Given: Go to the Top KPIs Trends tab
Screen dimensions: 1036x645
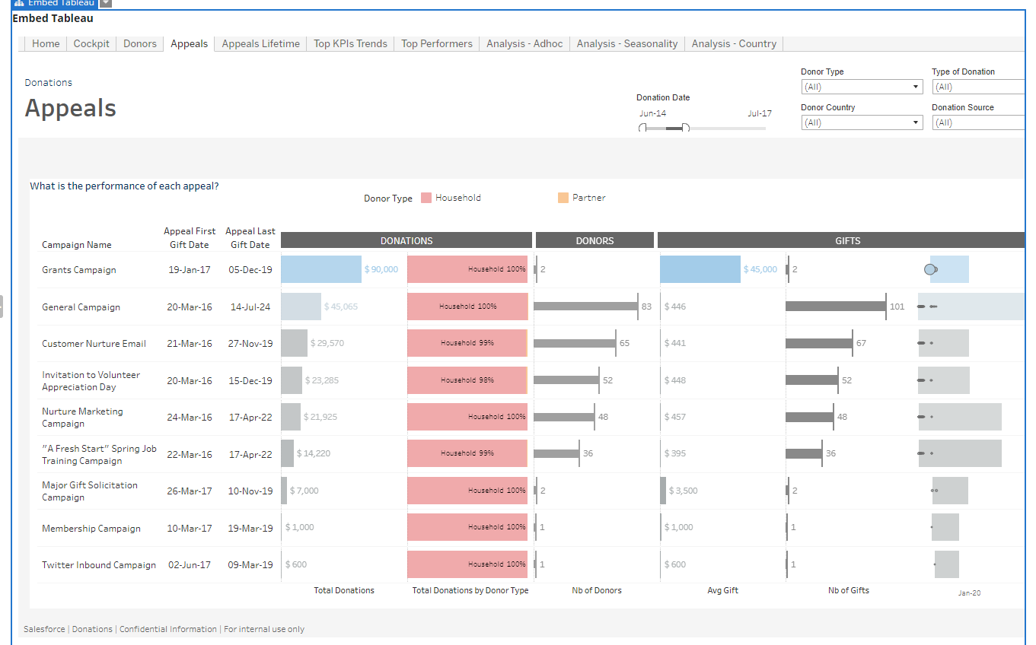Looking at the screenshot, I should [350, 44].
